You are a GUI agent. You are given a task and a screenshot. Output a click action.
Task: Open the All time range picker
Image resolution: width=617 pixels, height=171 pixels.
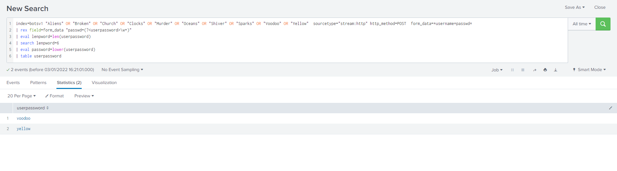pos(582,24)
